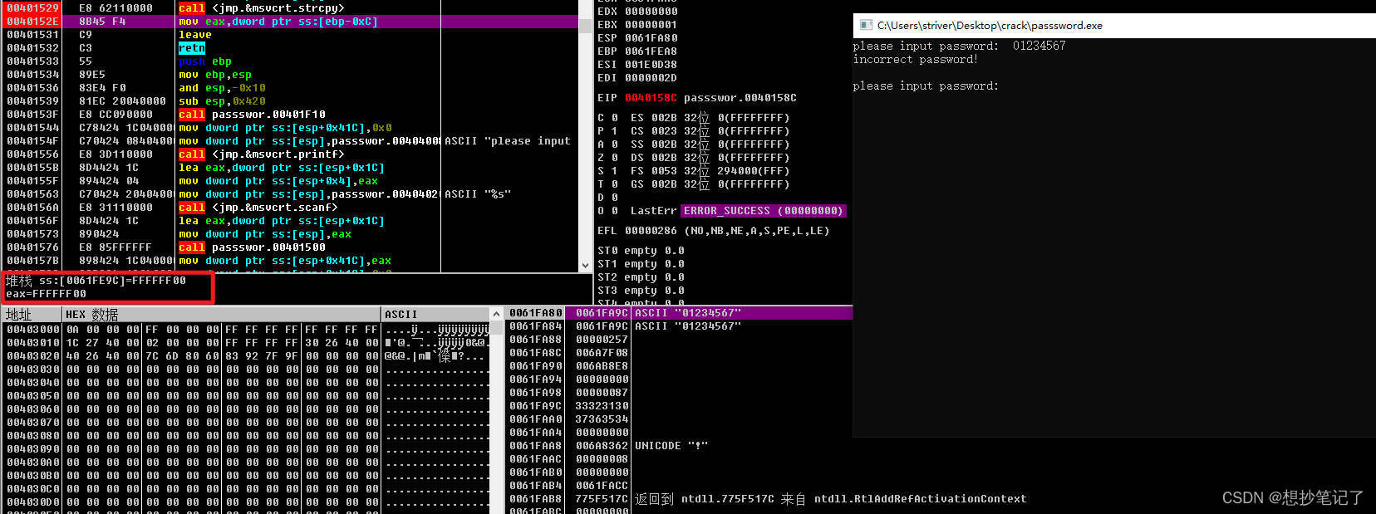
Task: Click the console window title bar icon
Action: 866,25
